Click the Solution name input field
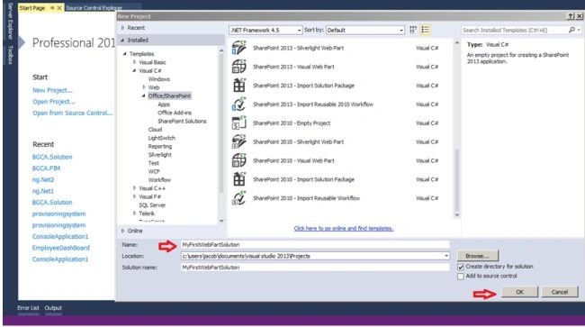The image size is (585, 327). [315, 268]
